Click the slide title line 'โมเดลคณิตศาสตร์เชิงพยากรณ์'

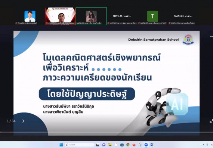102,58
